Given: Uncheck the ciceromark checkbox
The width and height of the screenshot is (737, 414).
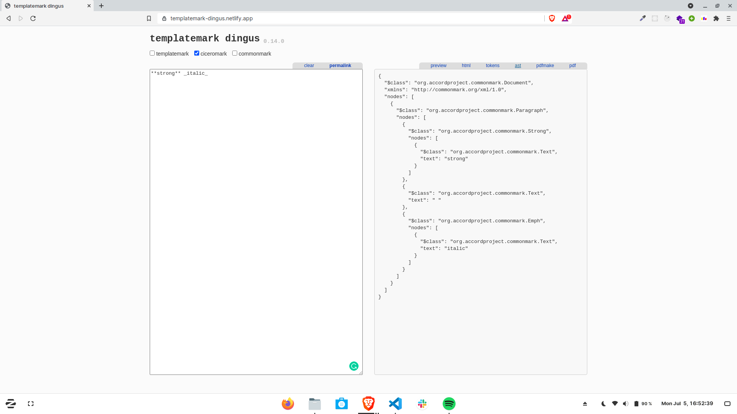Looking at the screenshot, I should point(197,53).
